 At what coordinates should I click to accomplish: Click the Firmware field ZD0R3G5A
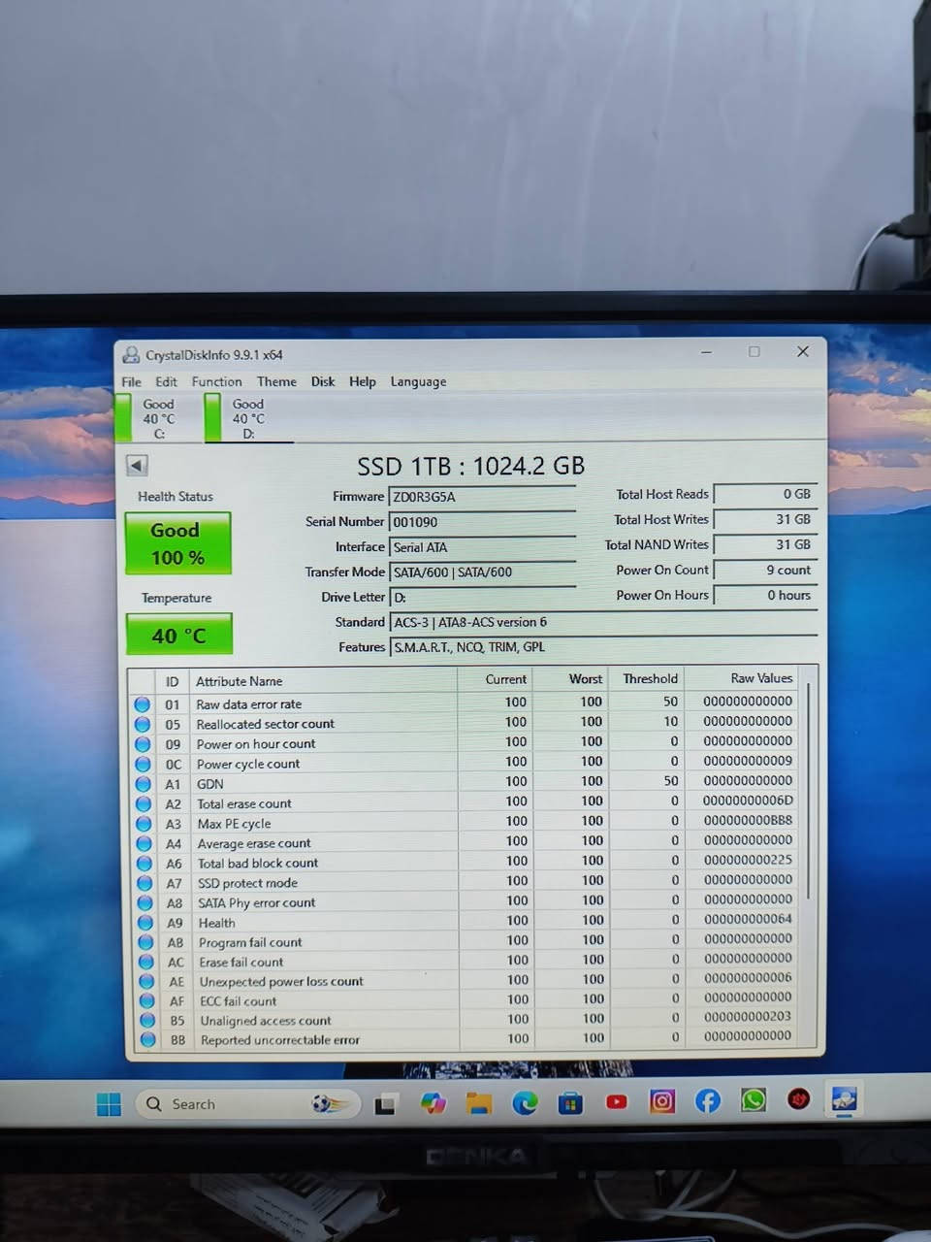(482, 497)
